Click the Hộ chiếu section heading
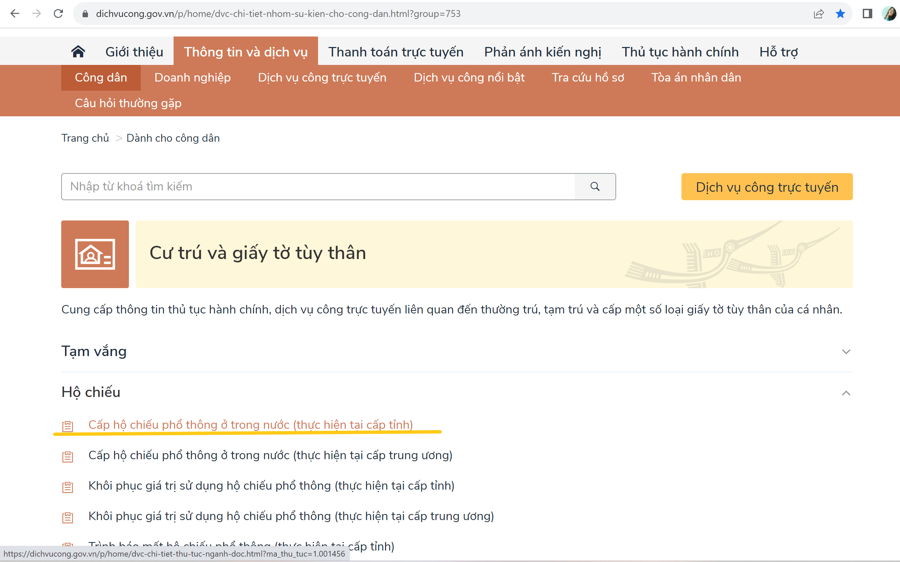 coord(91,392)
